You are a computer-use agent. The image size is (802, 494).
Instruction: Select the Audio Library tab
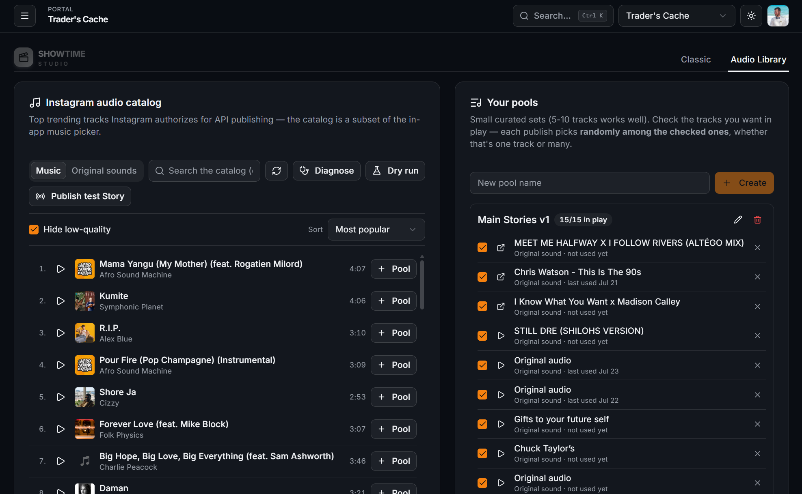pos(758,60)
